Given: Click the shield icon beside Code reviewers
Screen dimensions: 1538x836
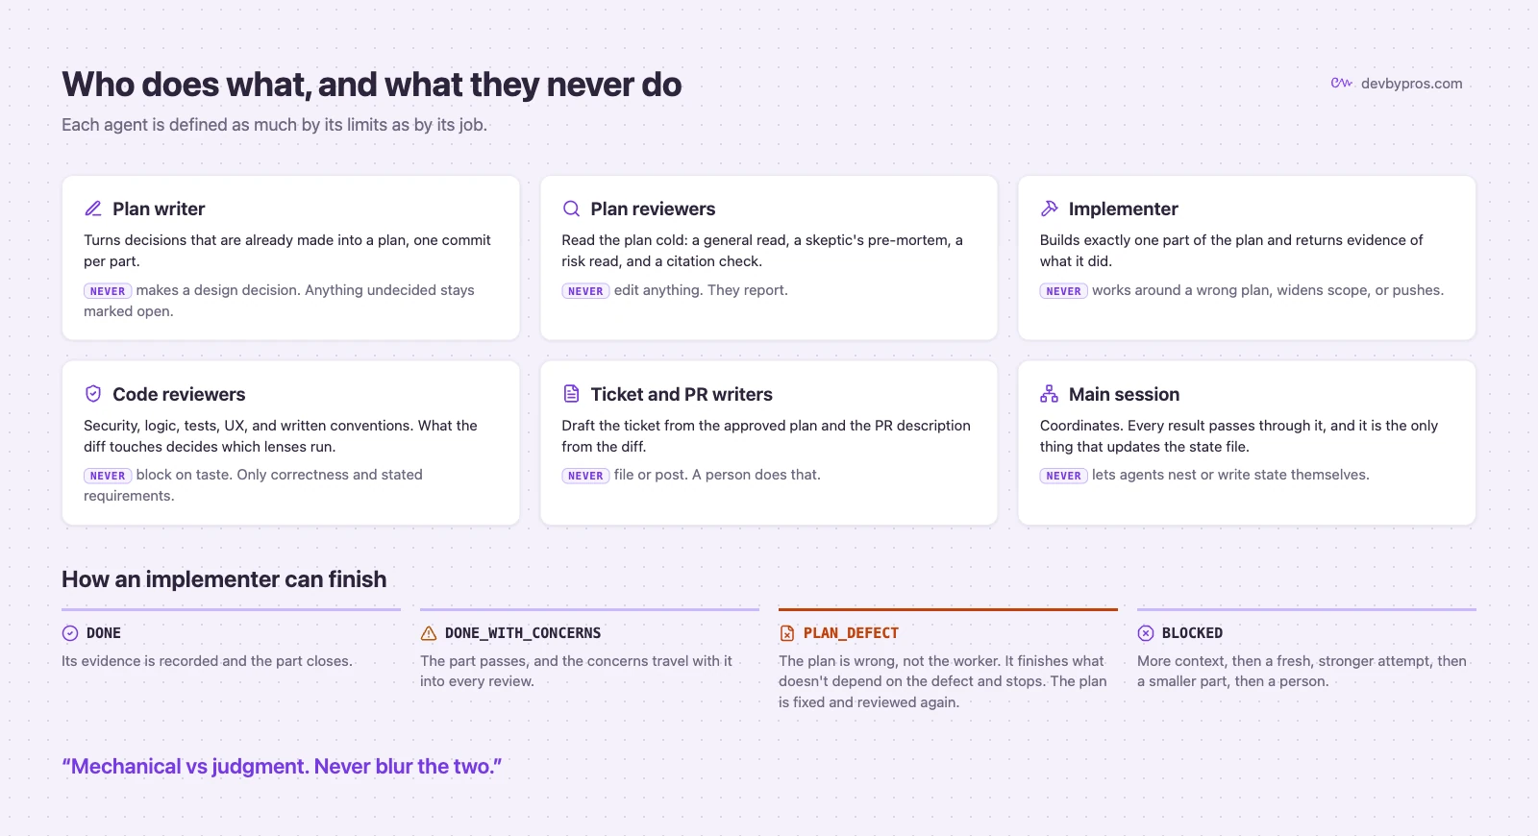Looking at the screenshot, I should [x=93, y=394].
